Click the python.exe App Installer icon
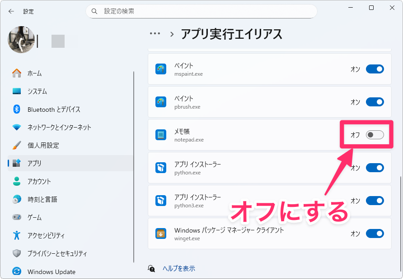This screenshot has height=279, width=403. 161,168
